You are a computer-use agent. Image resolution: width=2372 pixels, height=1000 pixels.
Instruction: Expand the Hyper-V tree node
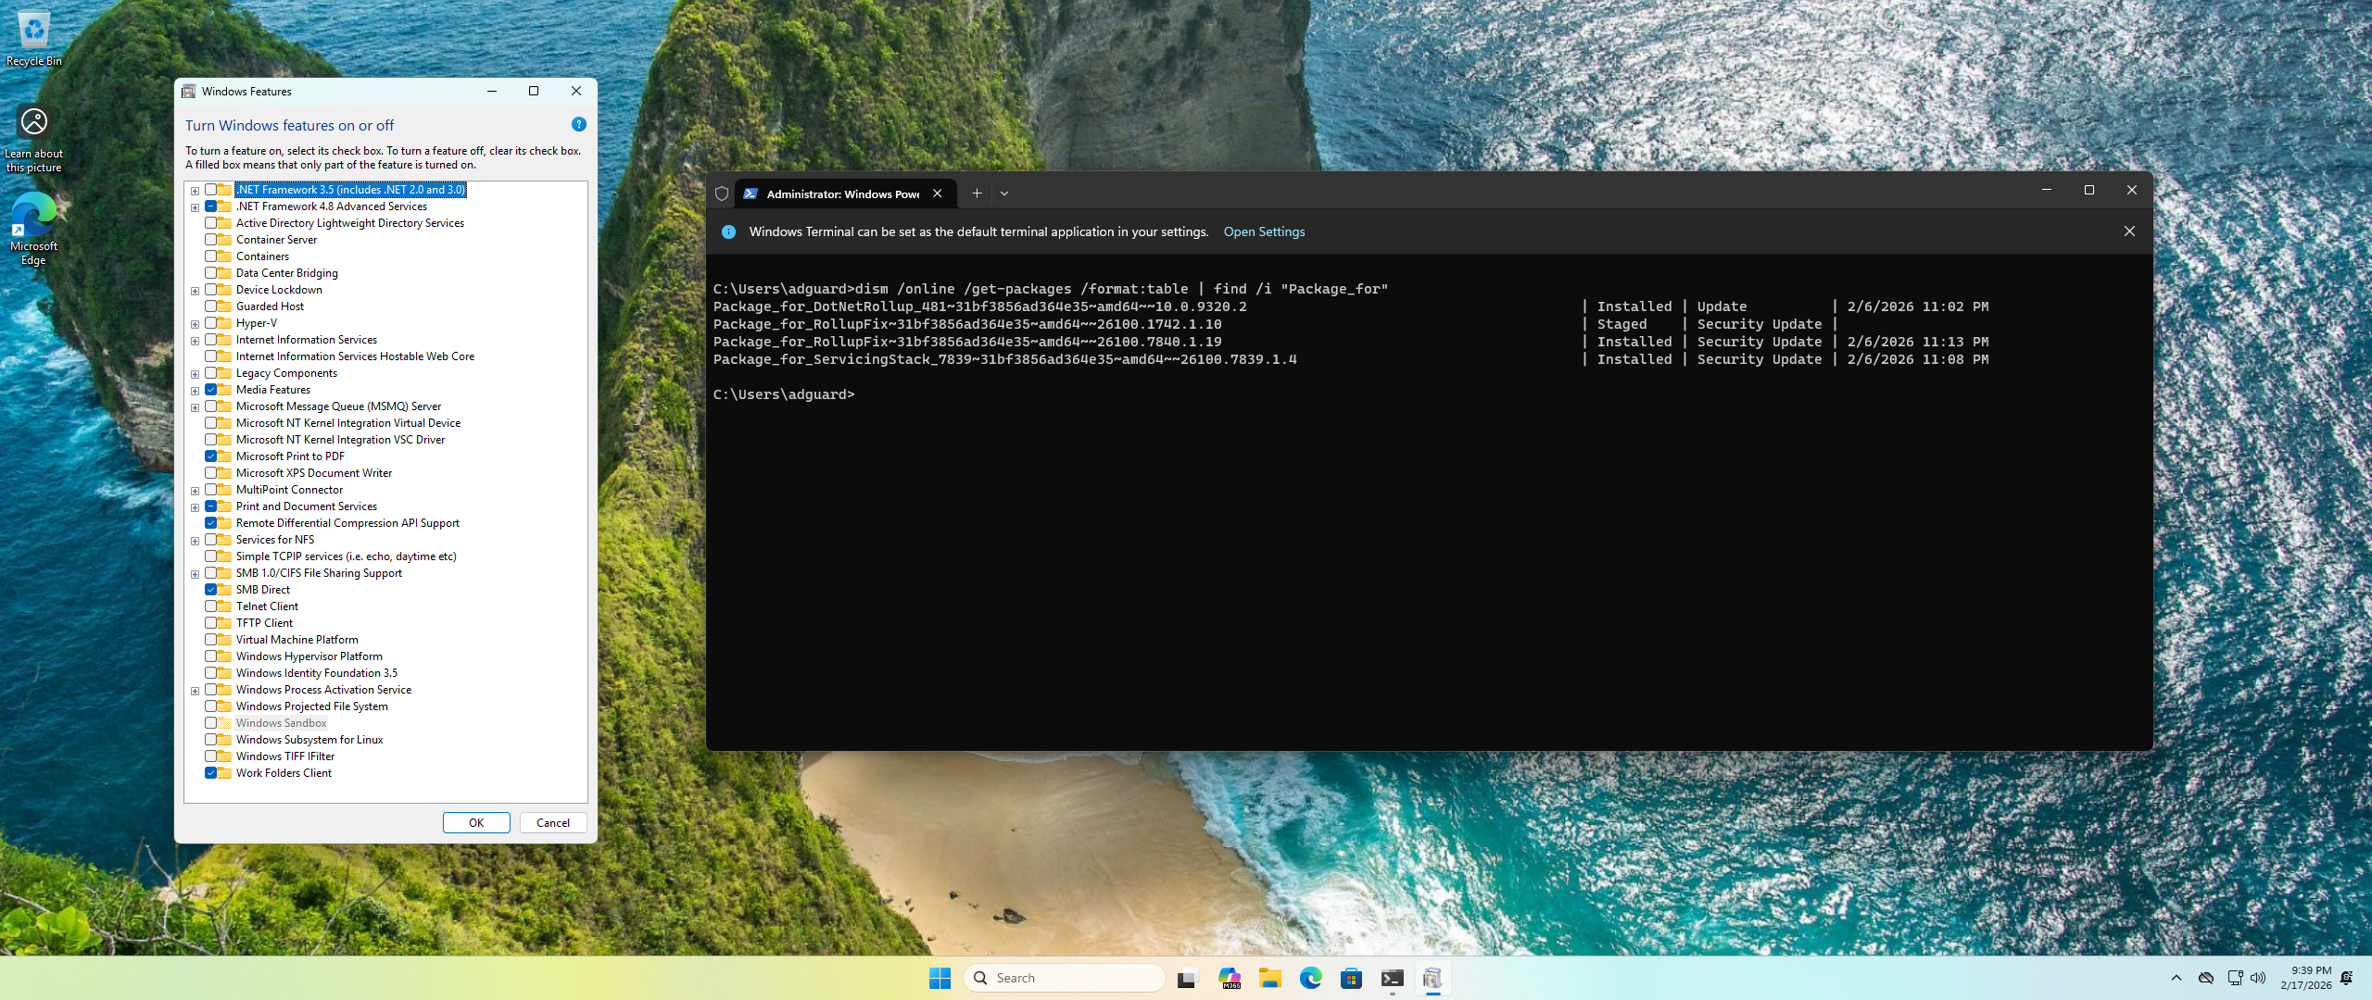195,324
